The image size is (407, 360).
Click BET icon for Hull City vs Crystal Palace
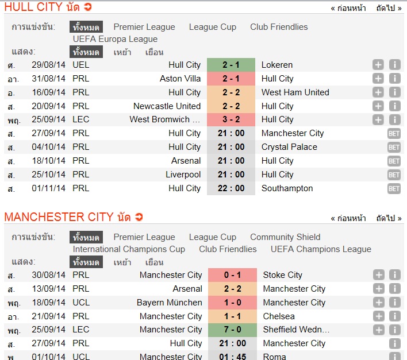pyautogui.click(x=394, y=147)
